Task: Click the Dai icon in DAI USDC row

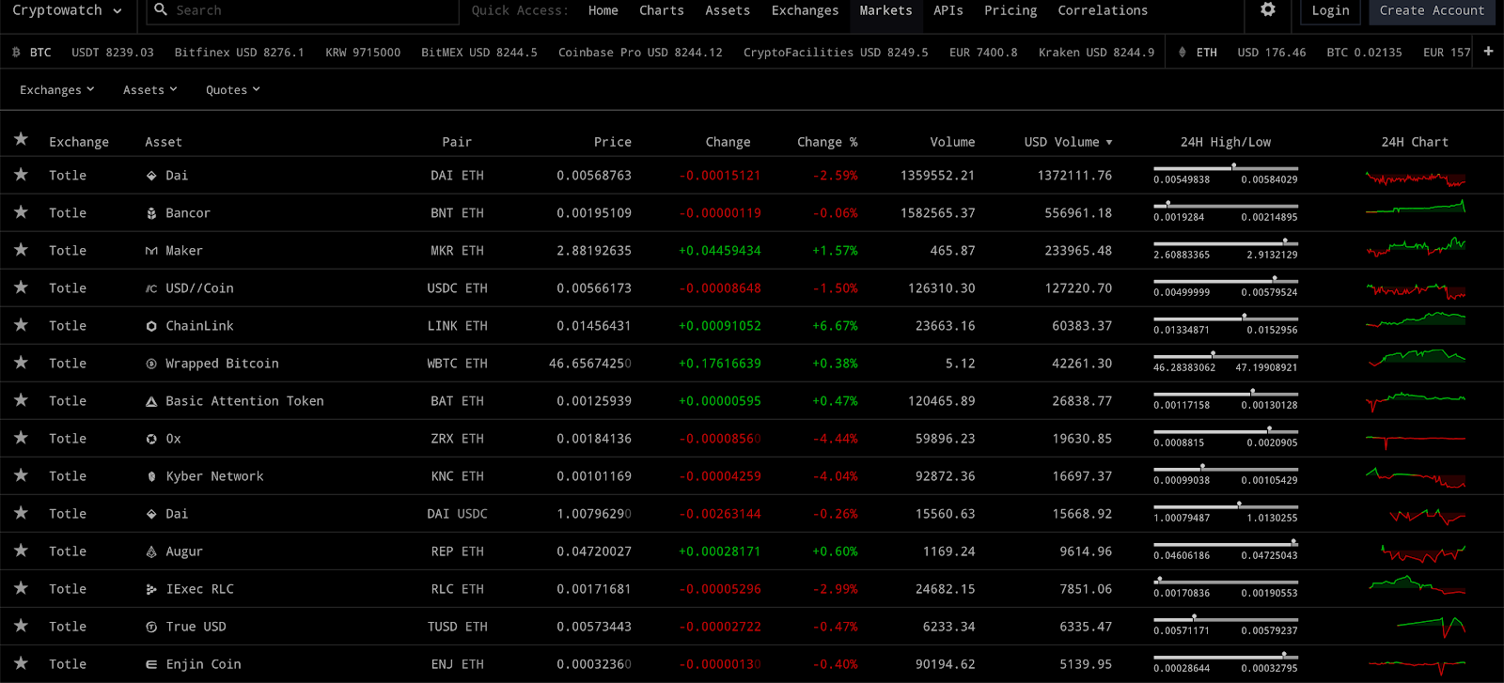Action: pyautogui.click(x=151, y=514)
